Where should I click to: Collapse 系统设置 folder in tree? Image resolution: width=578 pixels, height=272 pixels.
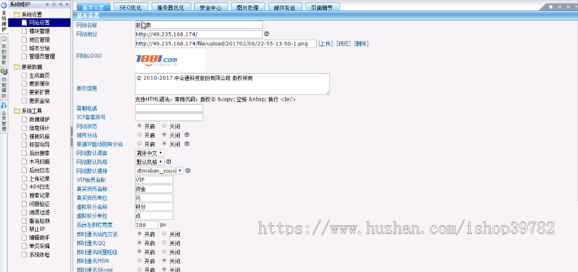[x=17, y=14]
